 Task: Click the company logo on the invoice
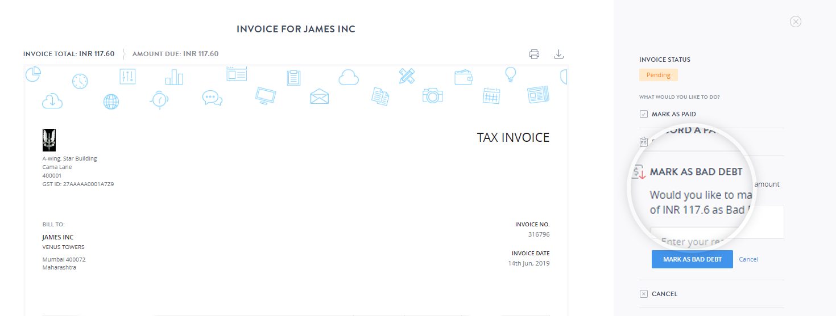pos(49,140)
